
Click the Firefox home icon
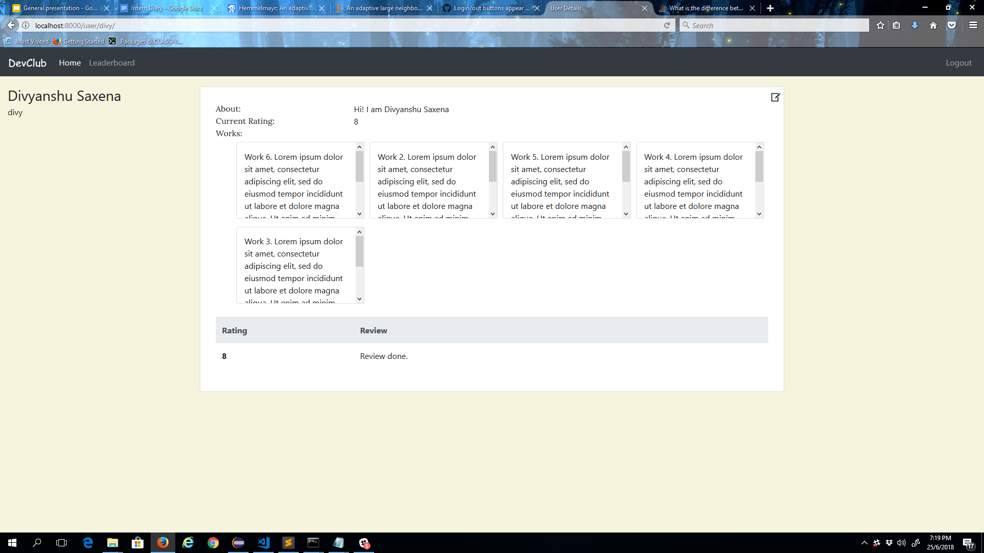point(933,26)
